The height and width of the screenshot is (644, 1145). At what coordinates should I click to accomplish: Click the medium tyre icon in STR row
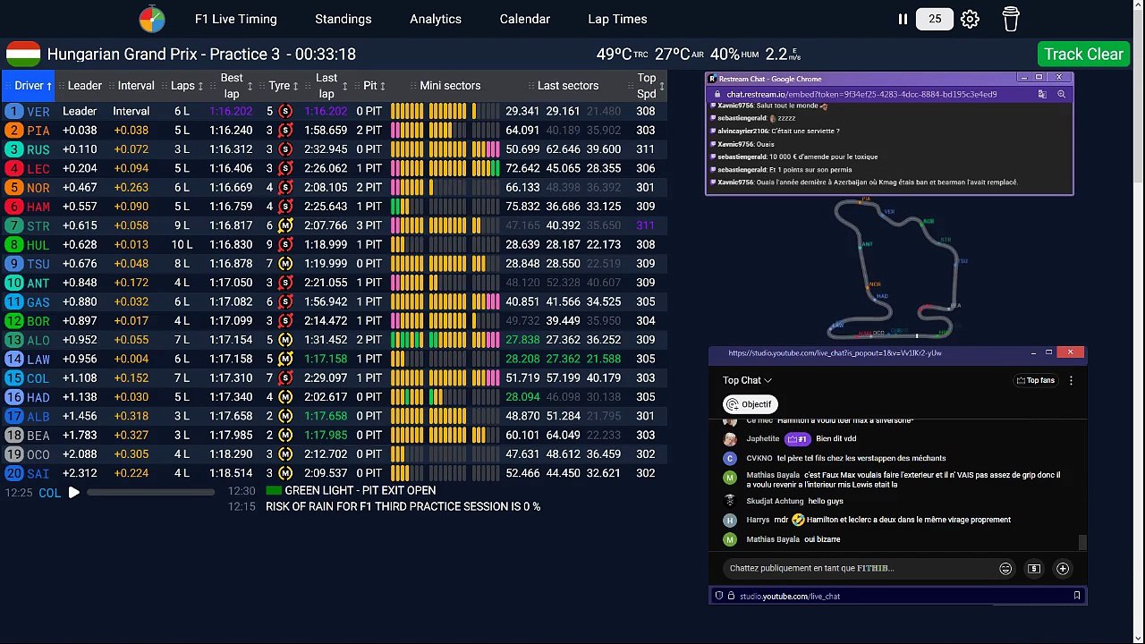[x=285, y=225]
